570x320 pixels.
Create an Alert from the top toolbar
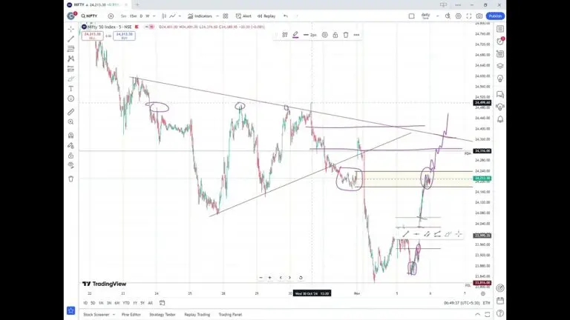tap(243, 16)
